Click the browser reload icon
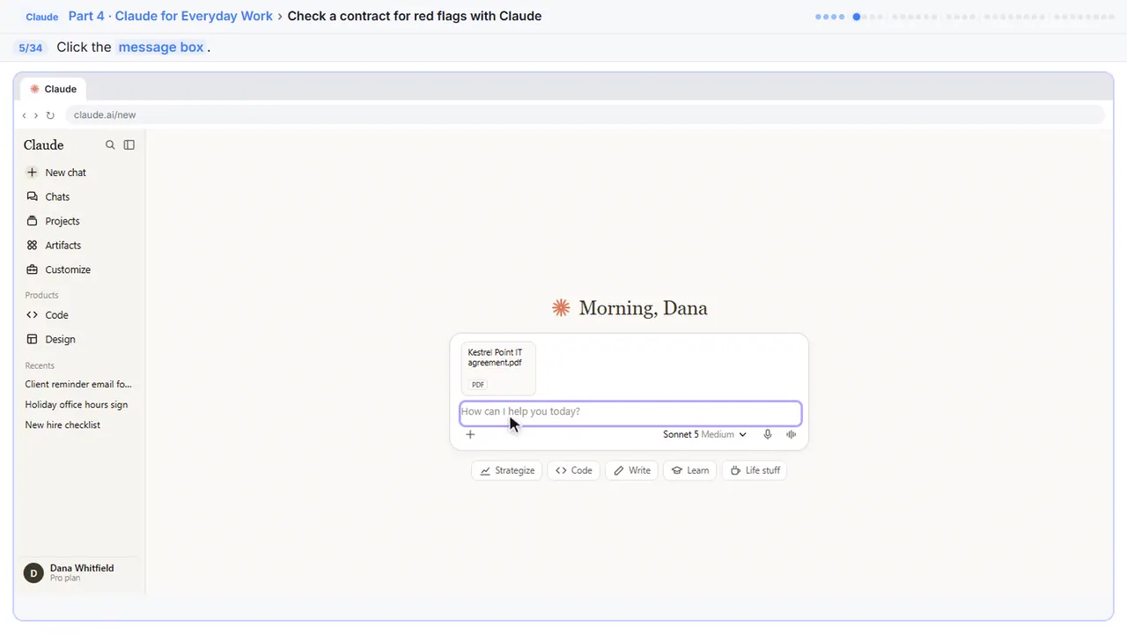 pos(50,115)
